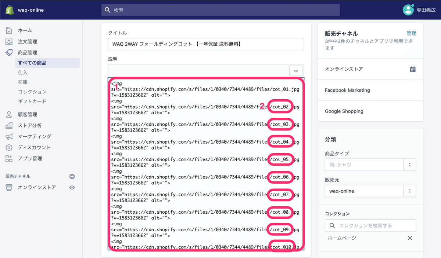Click the 販売チャネル card heading
Screen dimensions: 441x258
[x=341, y=33]
